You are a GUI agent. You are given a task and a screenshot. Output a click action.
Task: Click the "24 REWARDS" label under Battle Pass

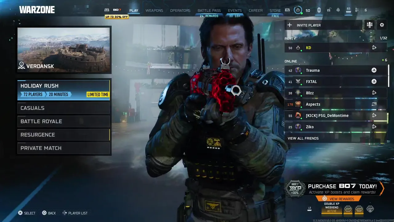[x=209, y=16]
